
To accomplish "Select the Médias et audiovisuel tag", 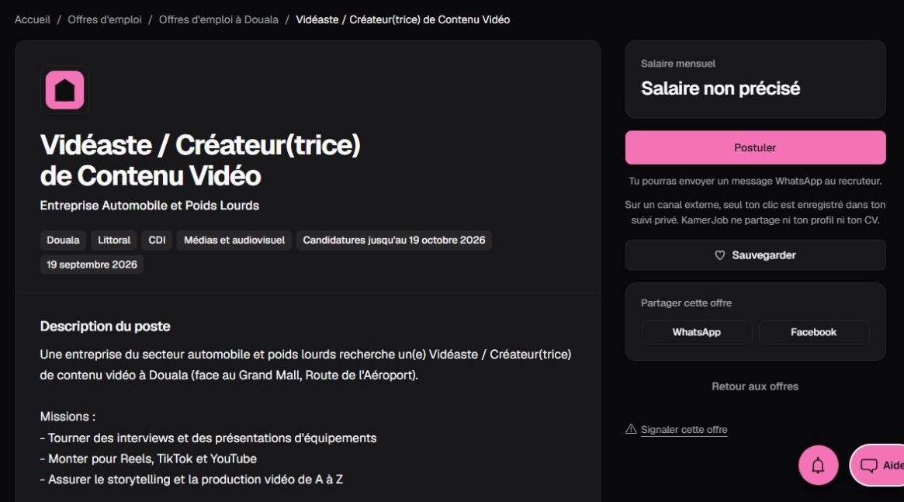I will point(234,241).
